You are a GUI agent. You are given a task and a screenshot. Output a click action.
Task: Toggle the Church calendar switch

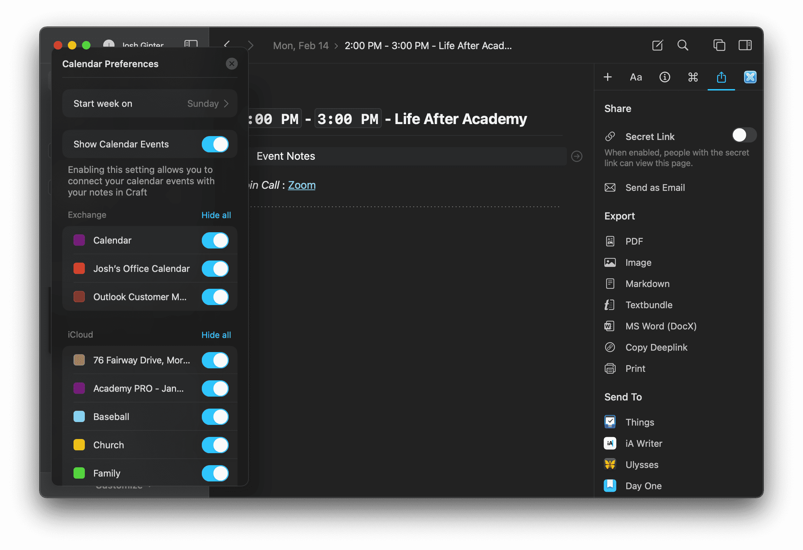(215, 445)
